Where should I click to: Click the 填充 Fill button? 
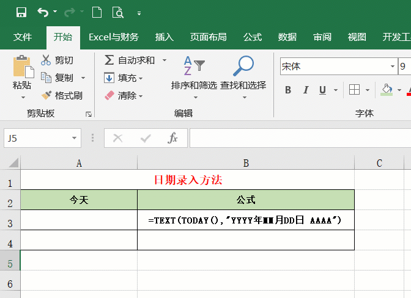(x=122, y=78)
